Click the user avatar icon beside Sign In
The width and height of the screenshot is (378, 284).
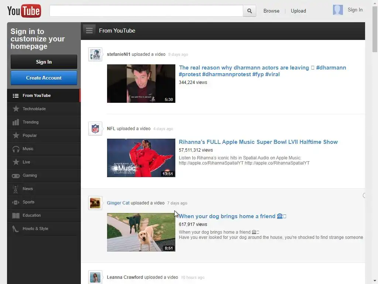pos(338,10)
